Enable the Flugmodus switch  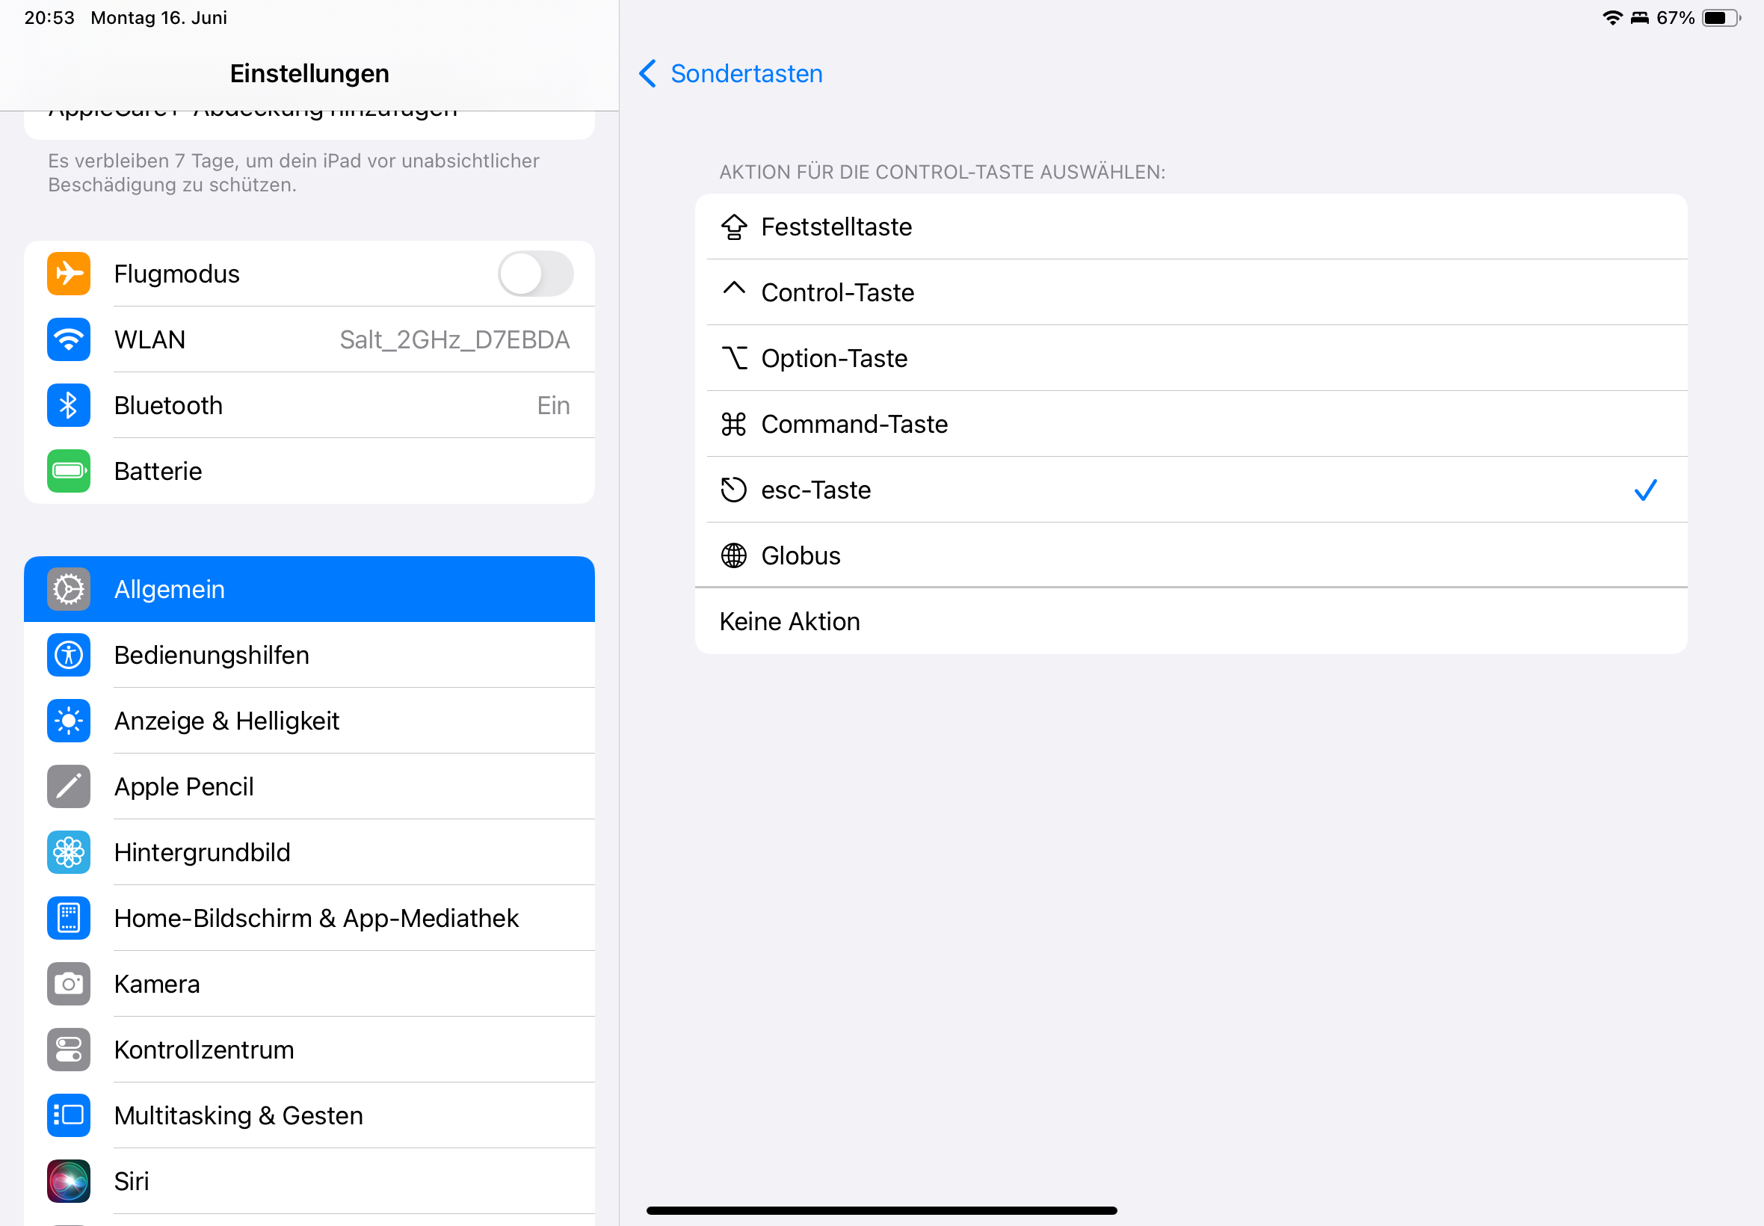tap(535, 274)
